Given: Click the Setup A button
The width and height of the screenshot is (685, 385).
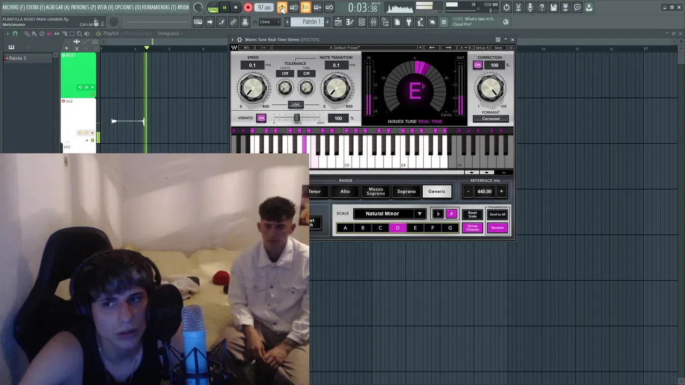Looking at the screenshot, I should [482, 48].
